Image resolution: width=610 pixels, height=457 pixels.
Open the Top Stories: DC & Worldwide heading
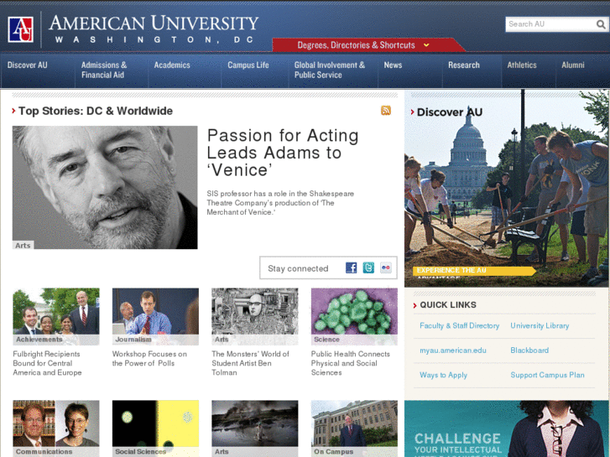coord(96,111)
